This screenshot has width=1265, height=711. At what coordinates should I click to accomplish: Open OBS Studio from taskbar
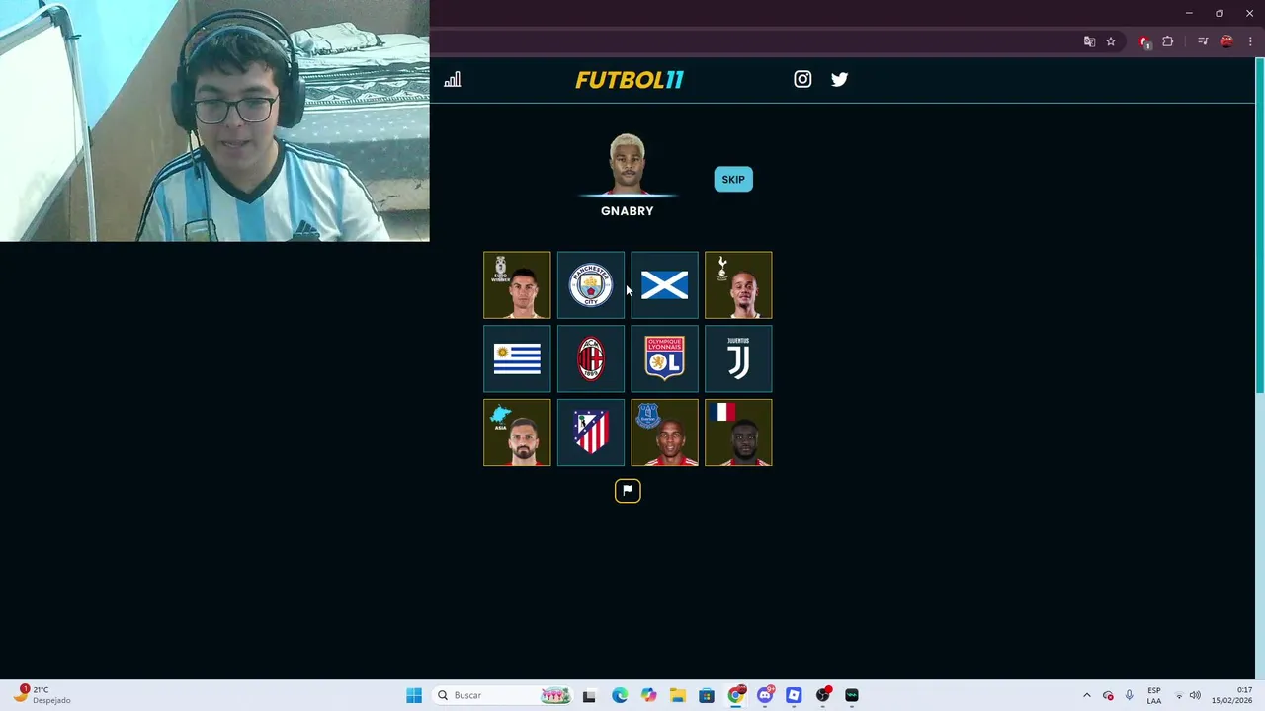tap(823, 695)
